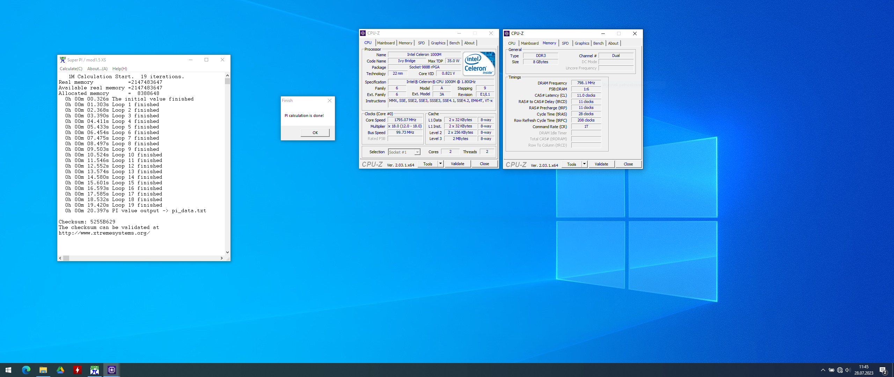894x377 pixels.
Task: Open Graphics tab in left CPU-Z
Action: [438, 43]
